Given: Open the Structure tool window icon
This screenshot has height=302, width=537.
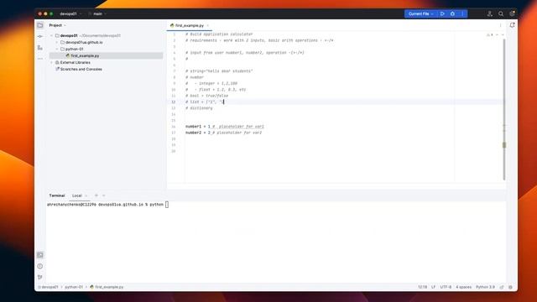Looking at the screenshot, I should coord(40,48).
